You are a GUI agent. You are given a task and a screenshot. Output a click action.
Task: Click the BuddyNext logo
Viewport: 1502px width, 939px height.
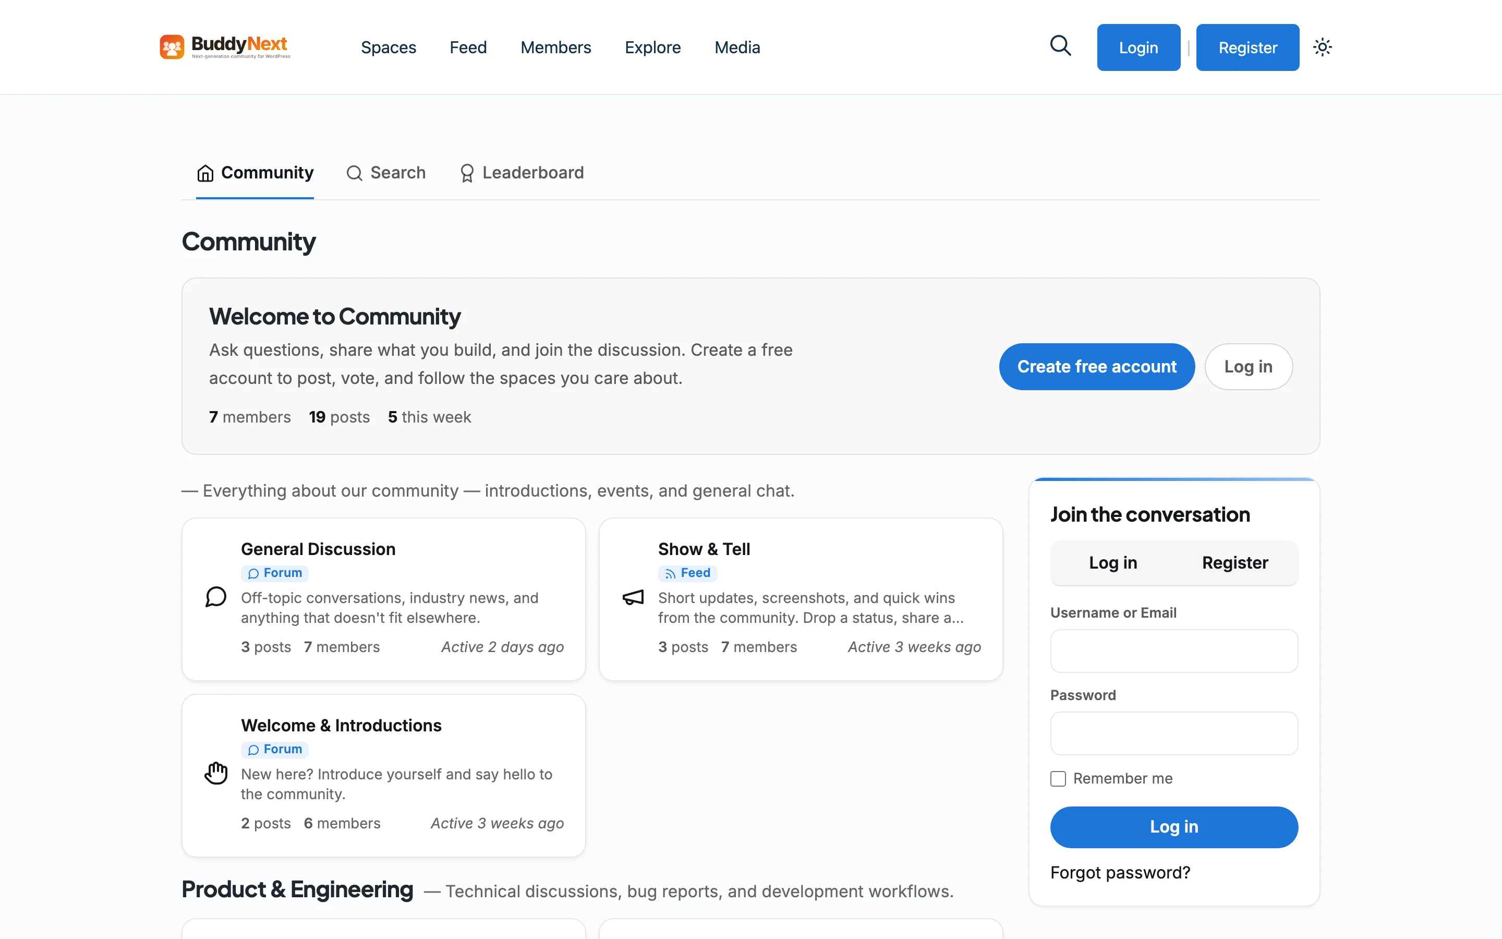[x=225, y=46]
